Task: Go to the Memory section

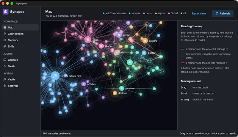Action: coord(20,40)
